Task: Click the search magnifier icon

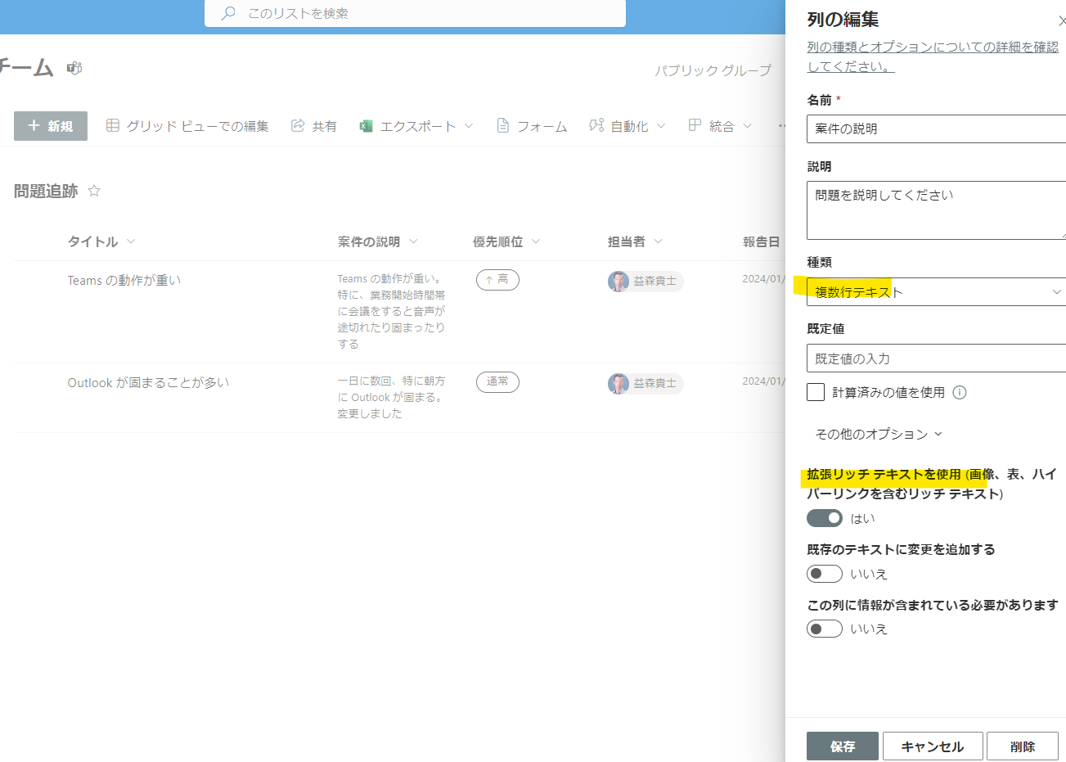Action: click(229, 13)
